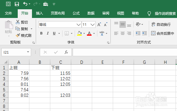This screenshot has width=177, height=111.
Task: Click 合并后居中 merge and center
Action: pyautogui.click(x=162, y=33)
